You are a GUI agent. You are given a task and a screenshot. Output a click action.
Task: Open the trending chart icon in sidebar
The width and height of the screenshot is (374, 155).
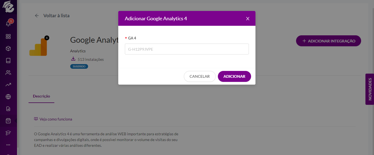click(8, 85)
